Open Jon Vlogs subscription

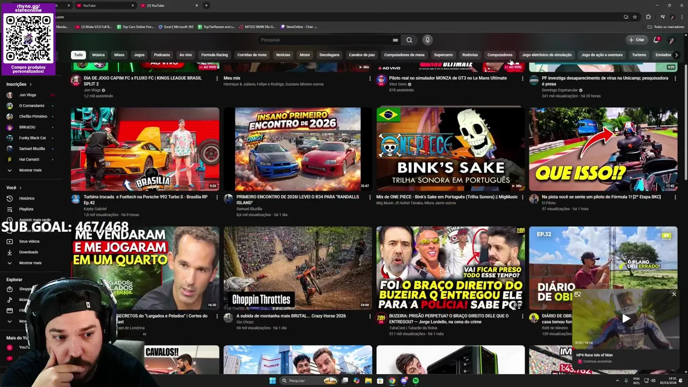(x=27, y=95)
